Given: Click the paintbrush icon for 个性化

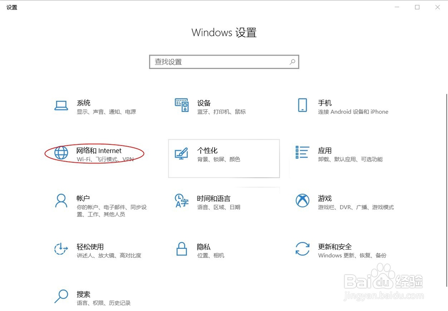Looking at the screenshot, I should tap(181, 154).
